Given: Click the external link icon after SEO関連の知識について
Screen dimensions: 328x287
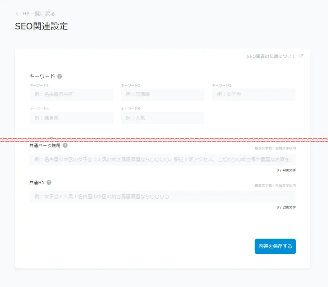Looking at the screenshot, I should click(x=300, y=56).
